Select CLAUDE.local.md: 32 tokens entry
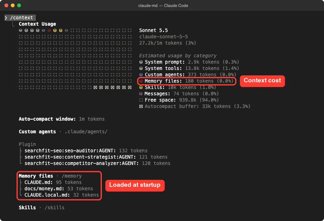Screen dimensions: 324x221 pyautogui.click(x=62, y=195)
